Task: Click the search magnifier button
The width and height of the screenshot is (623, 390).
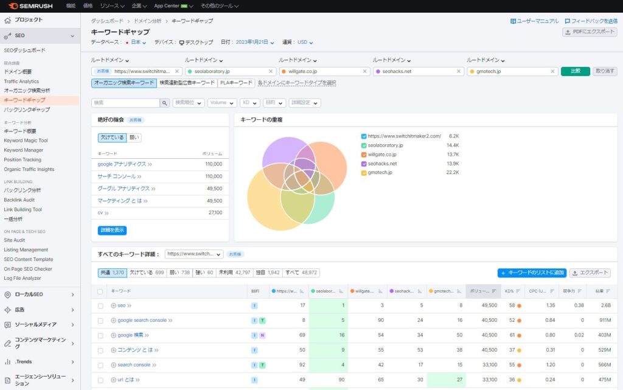Action: pos(164,103)
